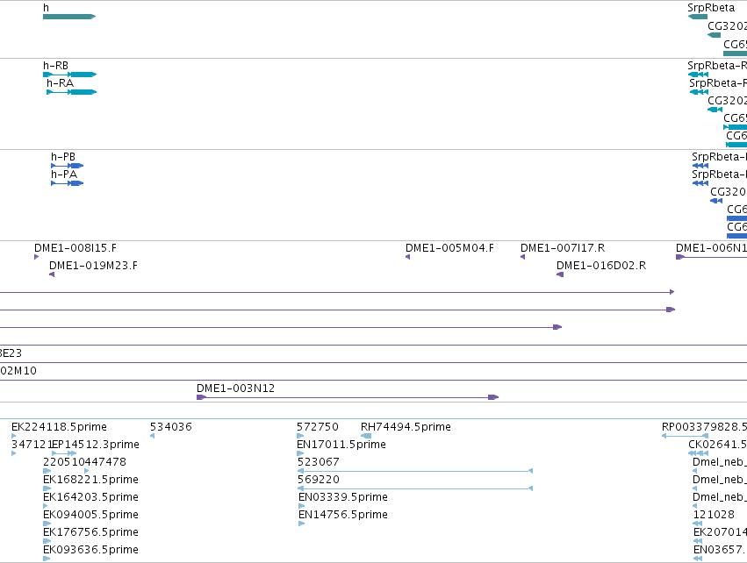Open the EK224118.5prime EST label
Viewport: 747px width, 563px height.
click(59, 427)
